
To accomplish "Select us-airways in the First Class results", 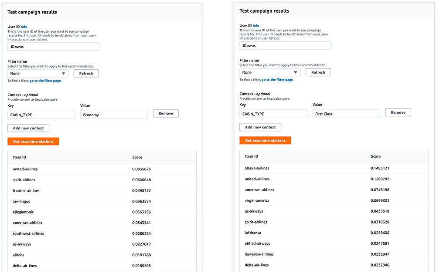I will click(254, 211).
